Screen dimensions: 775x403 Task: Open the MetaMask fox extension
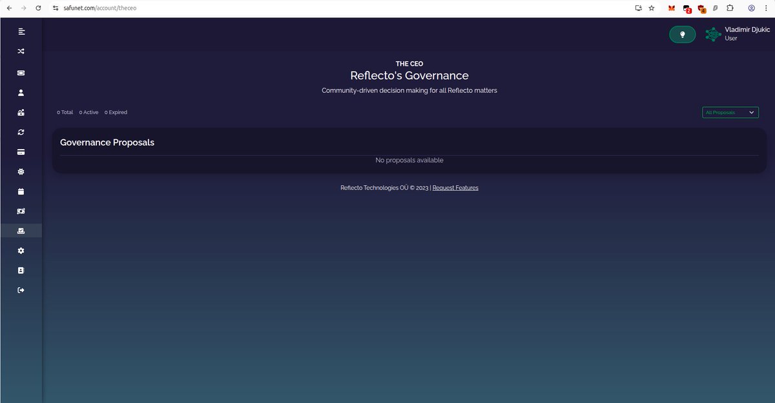(672, 8)
